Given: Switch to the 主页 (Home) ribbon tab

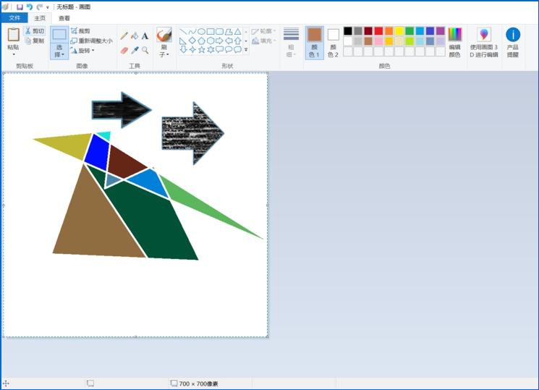Looking at the screenshot, I should pos(40,18).
